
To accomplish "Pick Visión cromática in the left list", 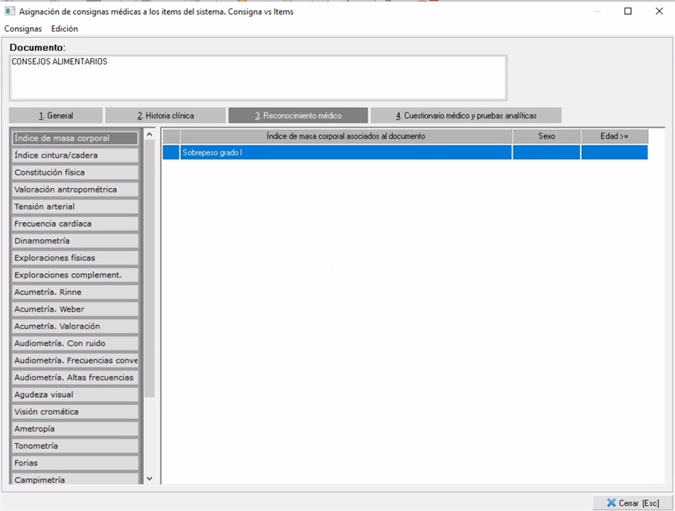I will pyautogui.click(x=75, y=412).
